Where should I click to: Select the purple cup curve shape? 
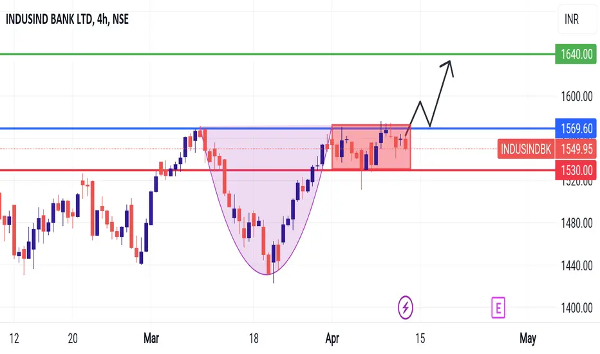(267, 200)
